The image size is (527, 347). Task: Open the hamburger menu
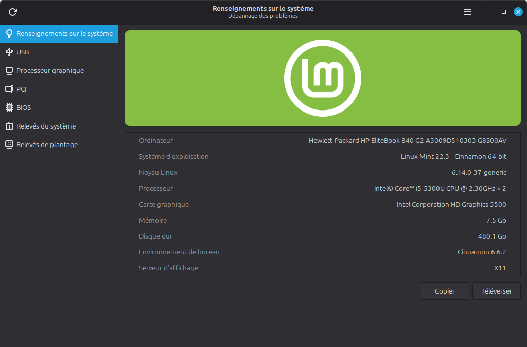click(467, 12)
